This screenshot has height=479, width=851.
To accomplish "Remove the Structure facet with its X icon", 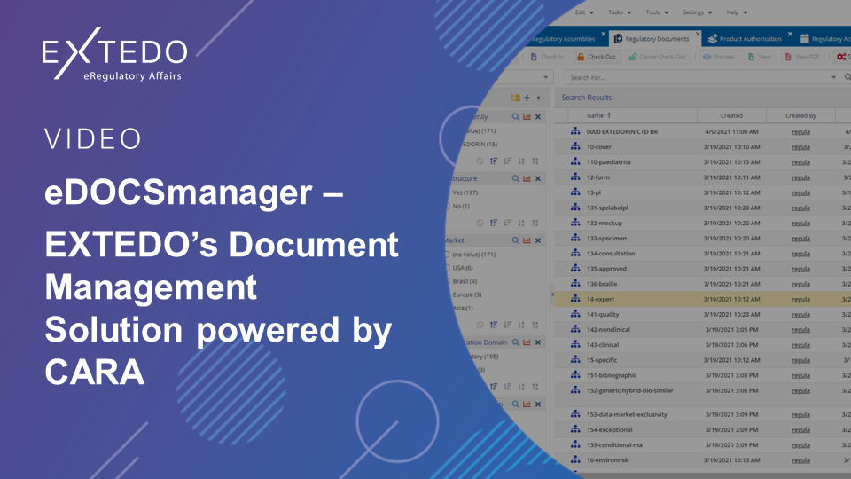I will click(538, 178).
